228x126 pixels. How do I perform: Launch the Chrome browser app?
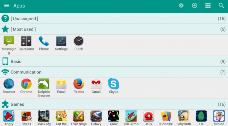coord(26,86)
